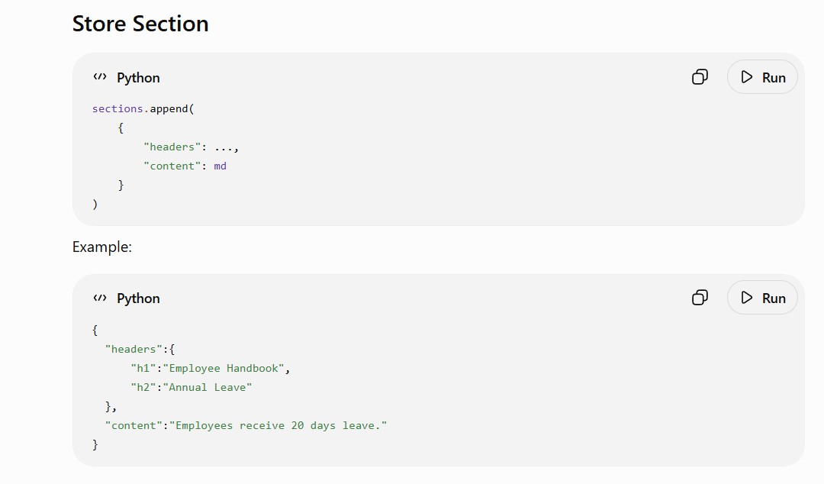Click the code icon in first Python block
The height and width of the screenshot is (484, 824).
point(100,77)
